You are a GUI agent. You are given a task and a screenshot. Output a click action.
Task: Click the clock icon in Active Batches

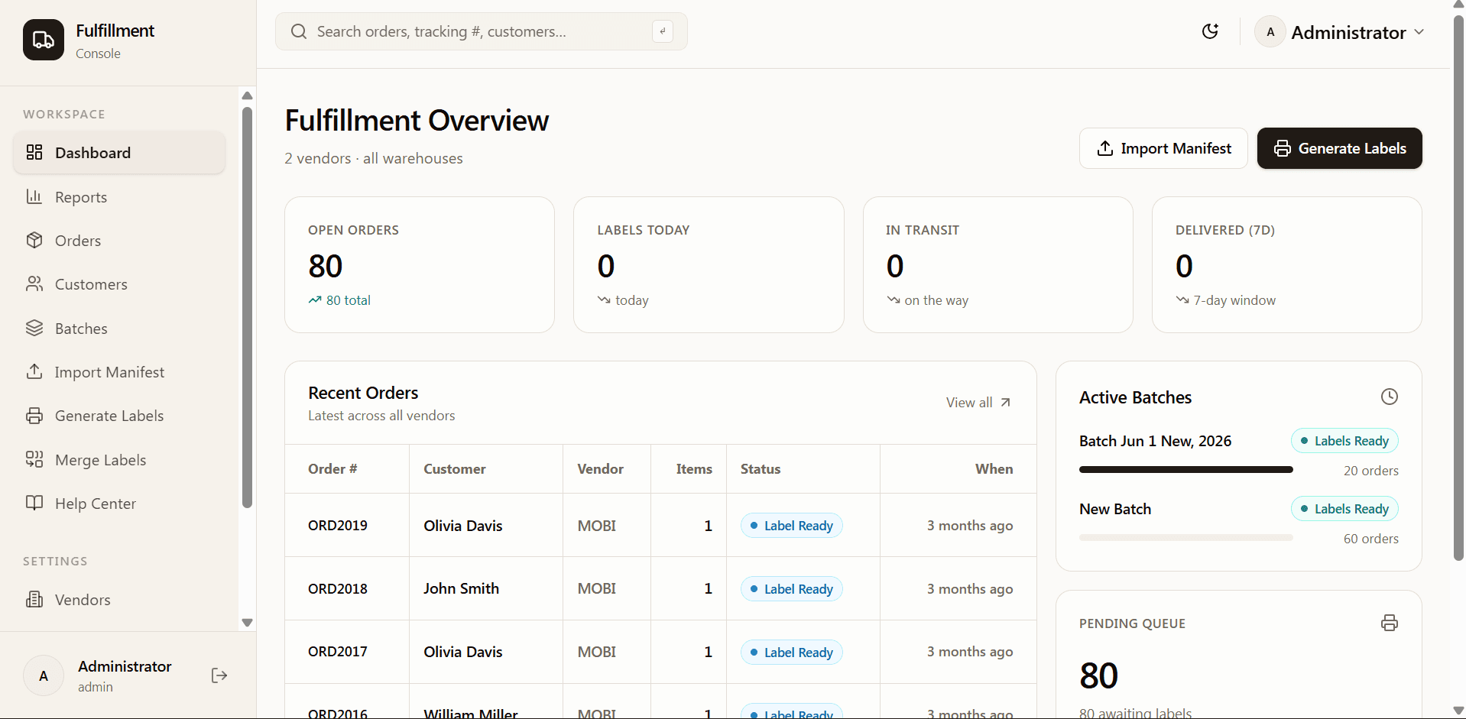pos(1390,397)
